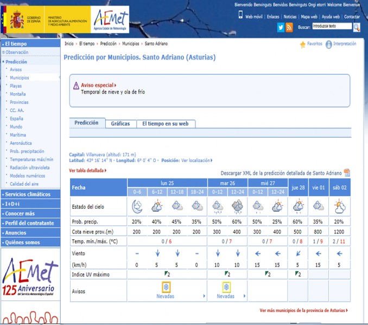Click the magnifying glass search button
The height and width of the screenshot is (325, 368).
[357, 27]
